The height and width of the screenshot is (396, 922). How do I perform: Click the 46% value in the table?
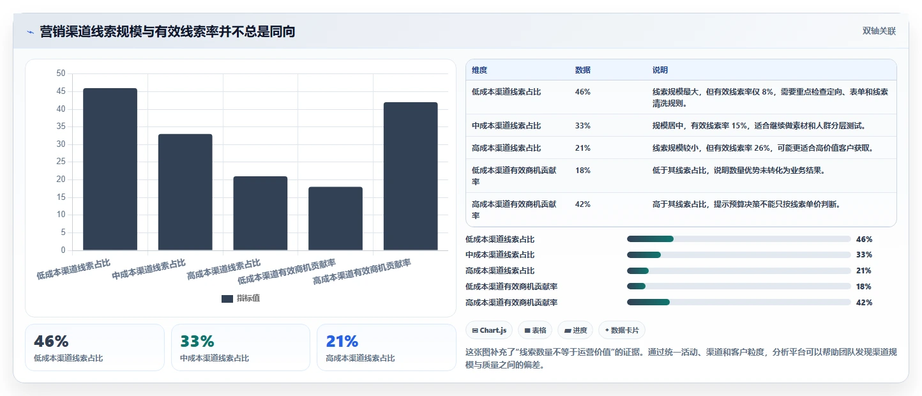[x=583, y=92]
